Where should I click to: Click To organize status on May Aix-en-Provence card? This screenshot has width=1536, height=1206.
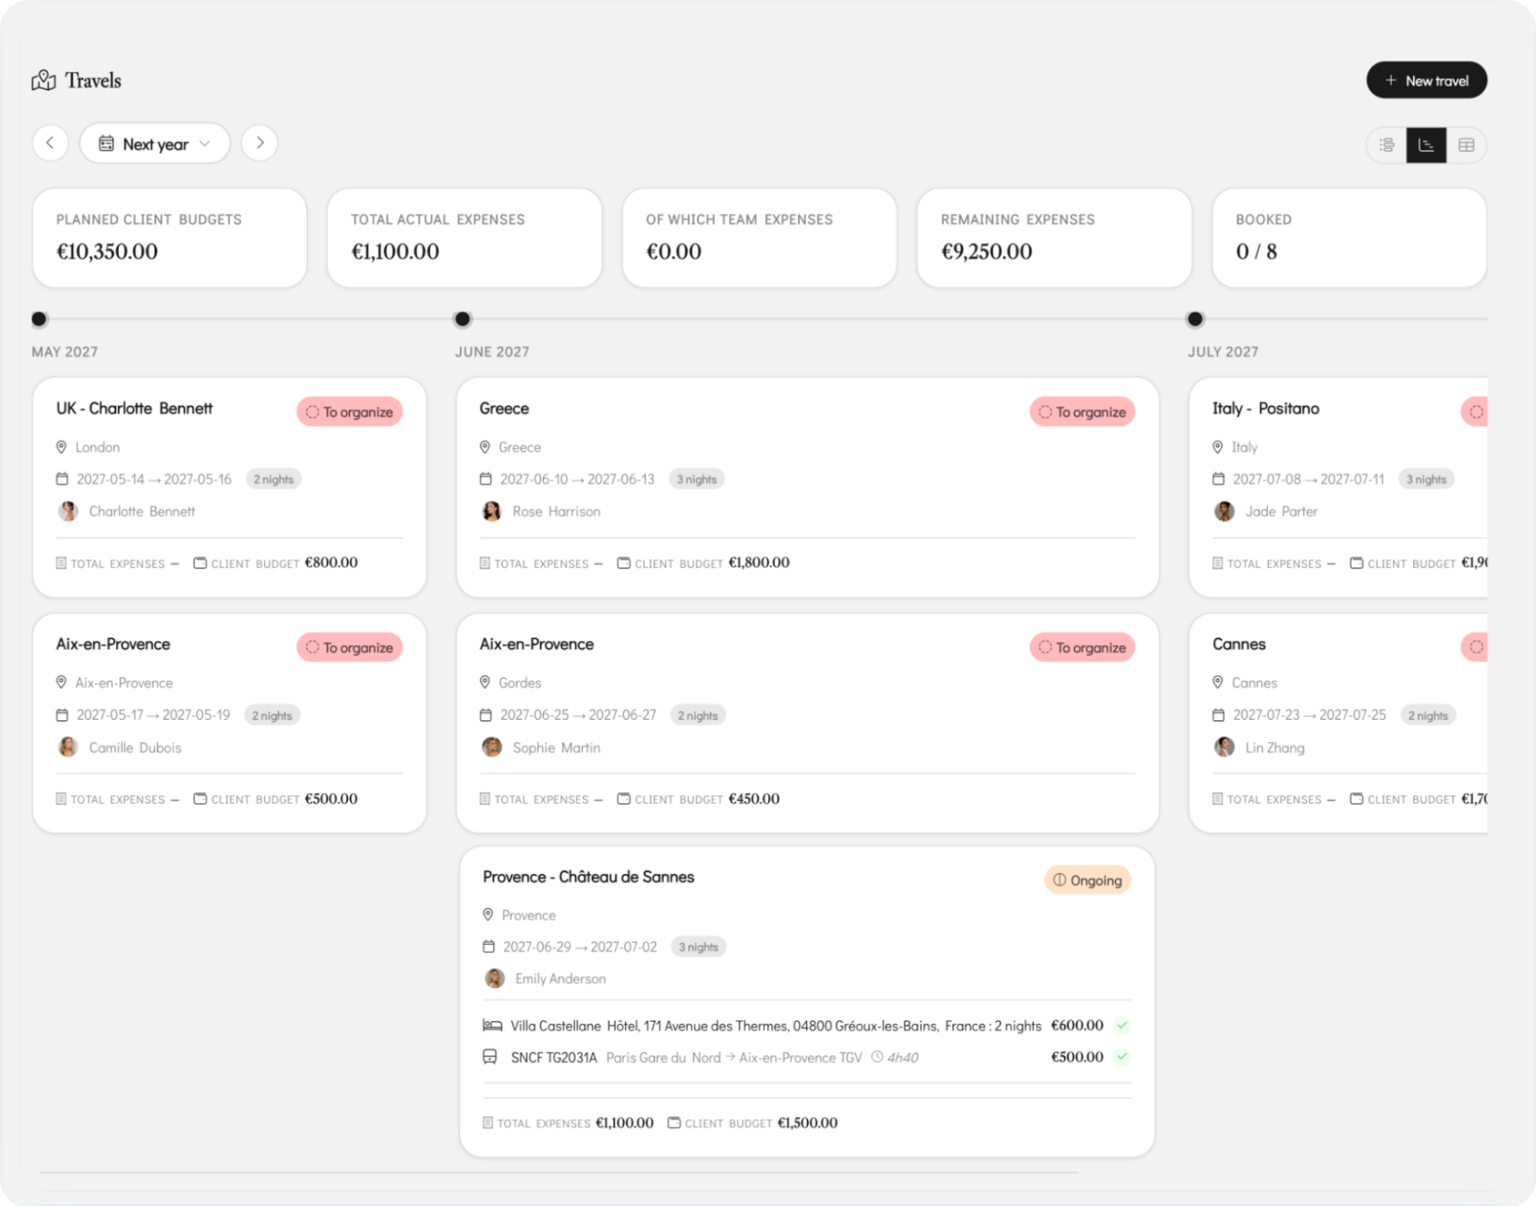click(349, 648)
